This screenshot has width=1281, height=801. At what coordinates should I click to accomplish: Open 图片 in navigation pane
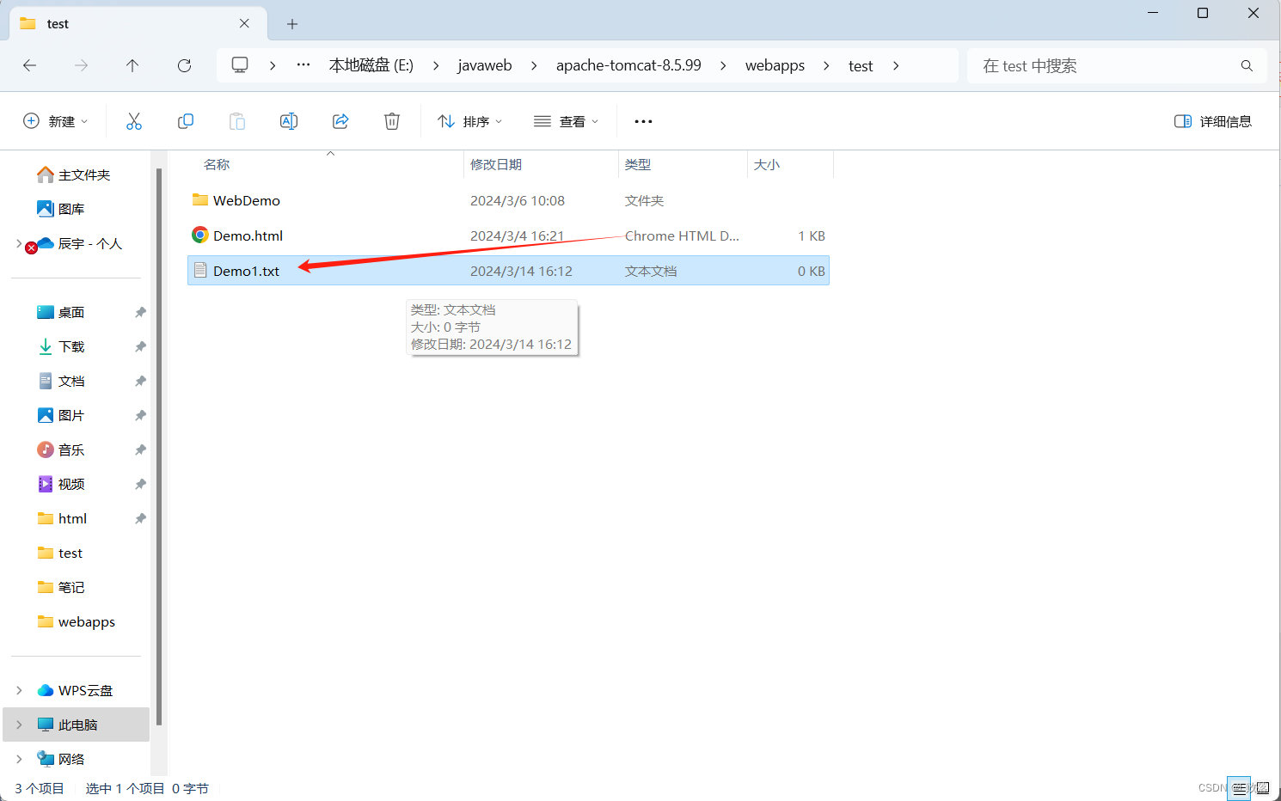coord(71,415)
